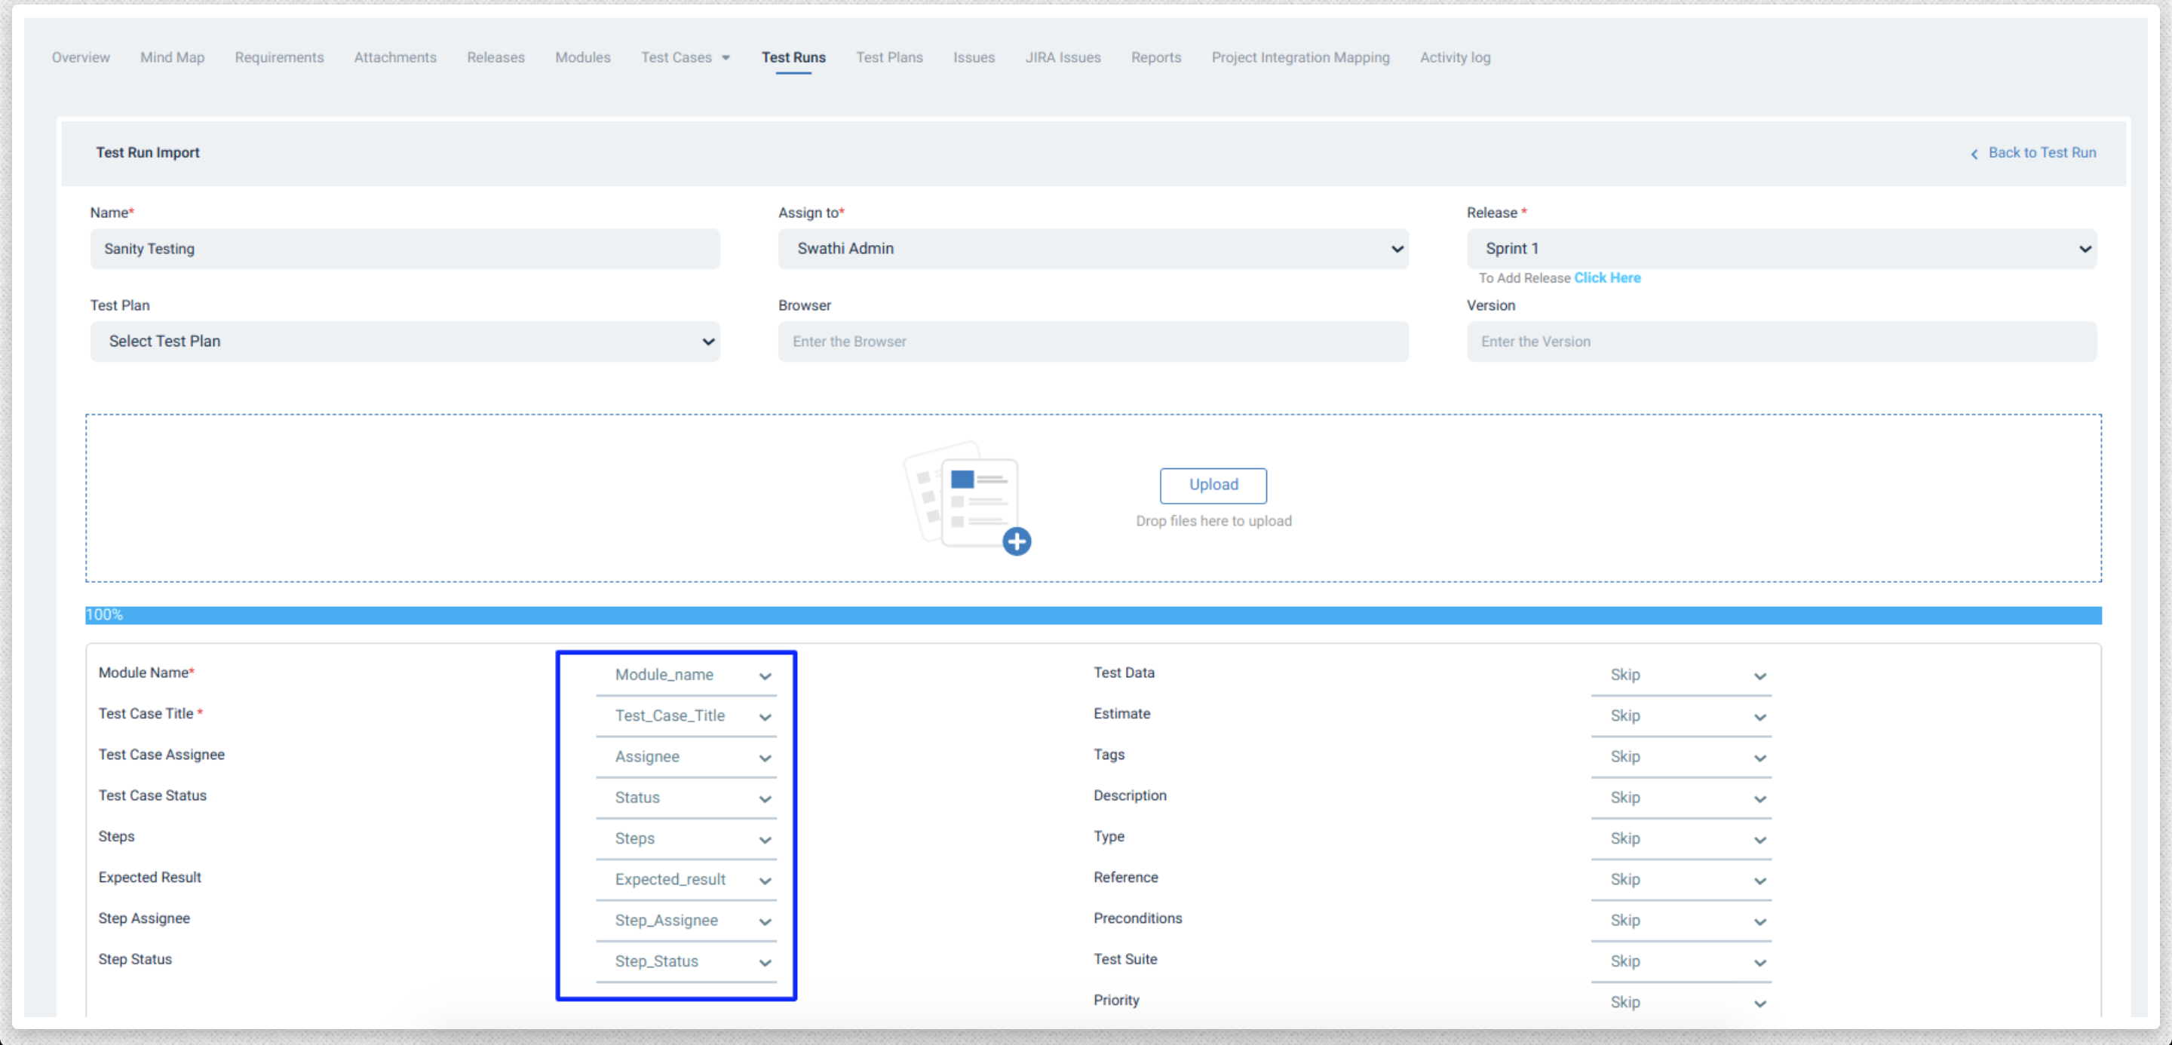
Task: Open the Assign to dropdown
Action: (1093, 249)
